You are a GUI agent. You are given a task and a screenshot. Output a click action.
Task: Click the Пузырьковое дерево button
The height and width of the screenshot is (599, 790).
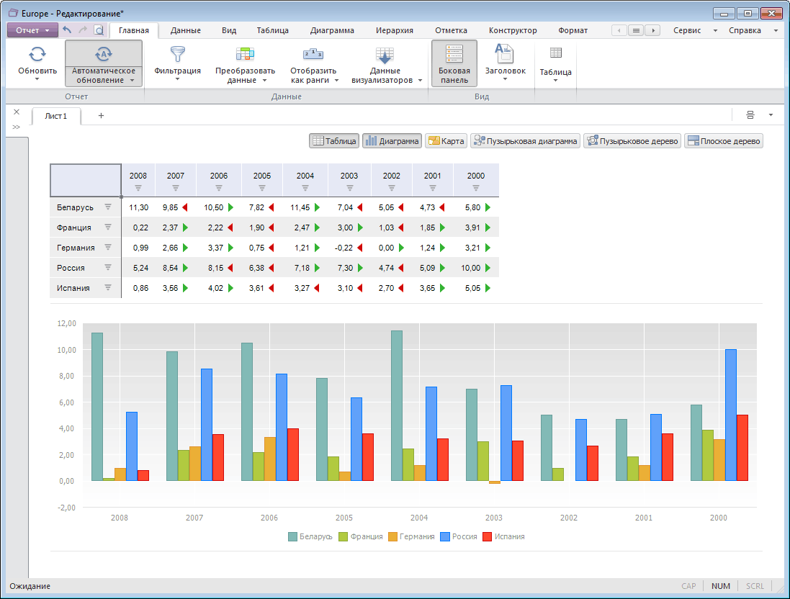click(x=632, y=141)
